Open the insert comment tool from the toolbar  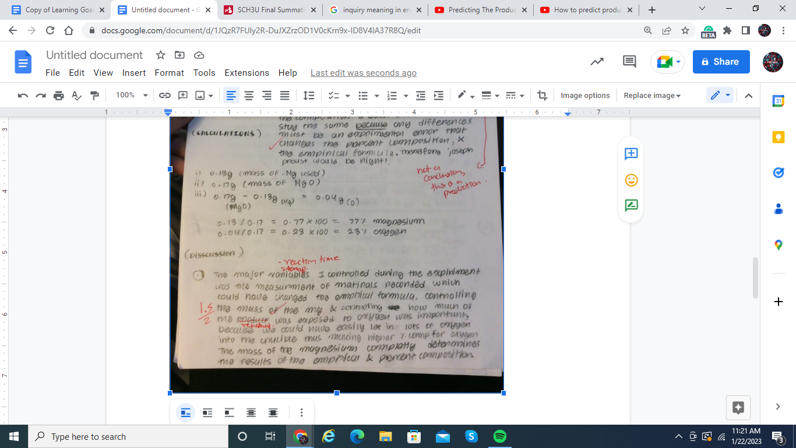(182, 95)
